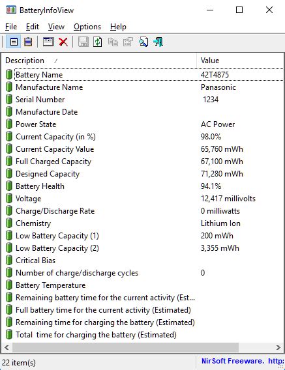This screenshot has height=370, width=285.
Task: Open the Help menu
Action: [118, 27]
